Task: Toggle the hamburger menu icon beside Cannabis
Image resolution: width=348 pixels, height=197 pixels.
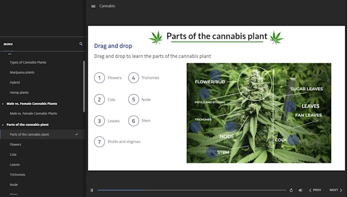Action: pyautogui.click(x=93, y=6)
